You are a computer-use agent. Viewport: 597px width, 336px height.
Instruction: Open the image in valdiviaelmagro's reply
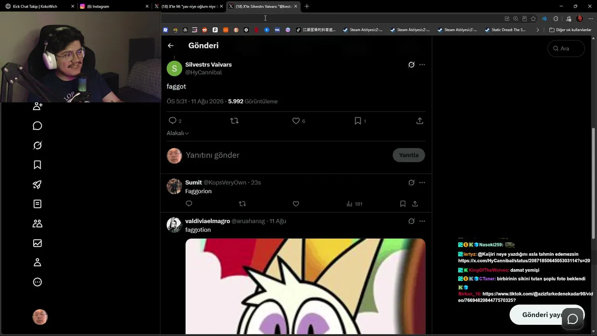coord(305,287)
